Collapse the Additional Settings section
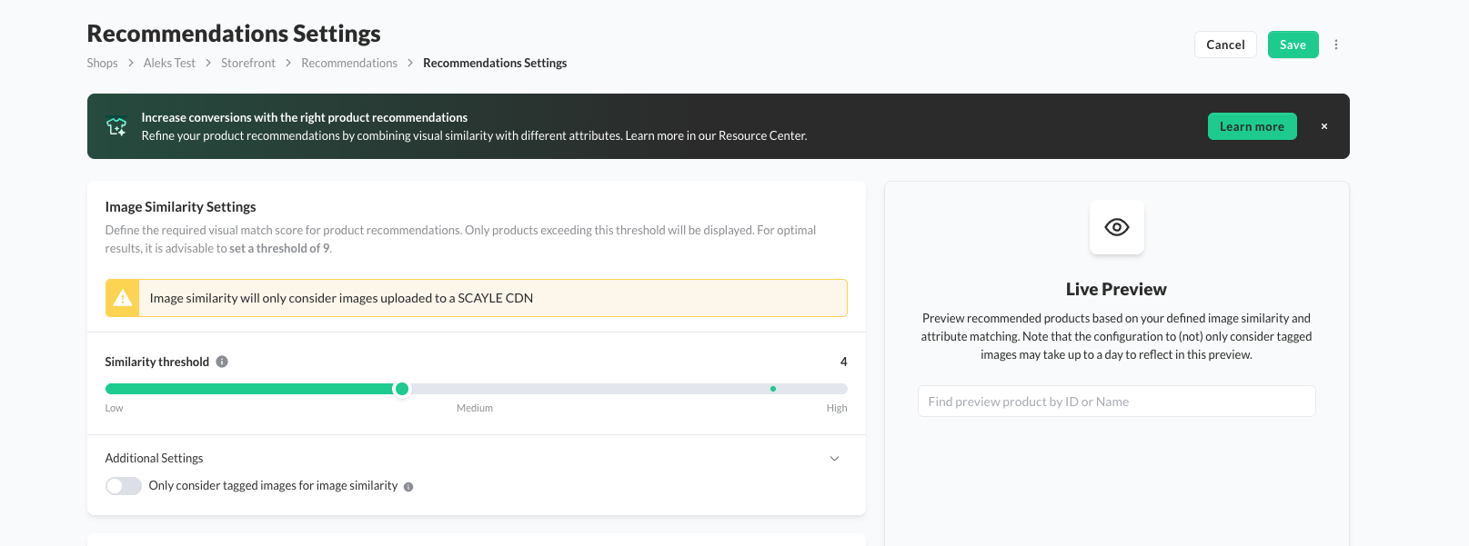Image resolution: width=1469 pixels, height=546 pixels. [834, 459]
